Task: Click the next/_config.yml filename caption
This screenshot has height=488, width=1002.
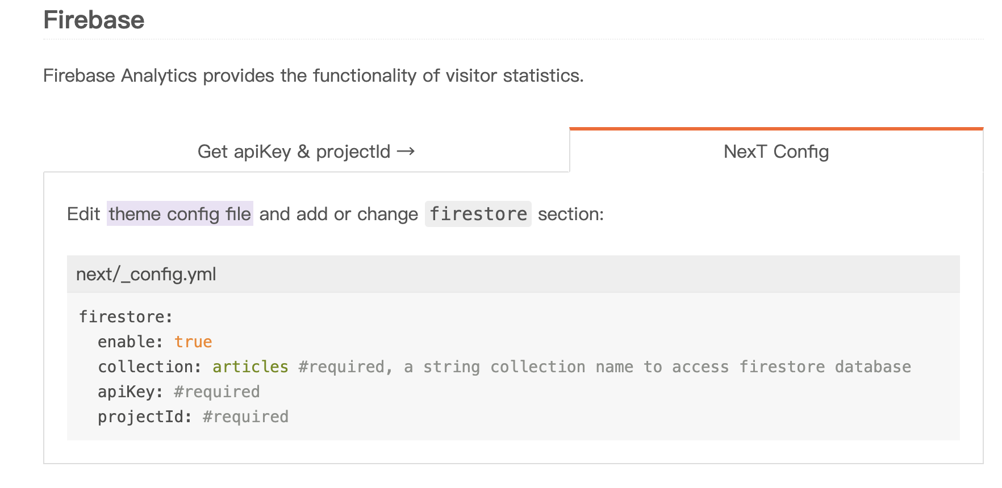Action: click(x=146, y=275)
